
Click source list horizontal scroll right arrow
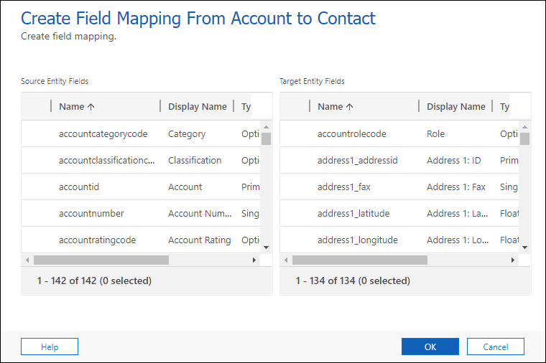(254, 260)
